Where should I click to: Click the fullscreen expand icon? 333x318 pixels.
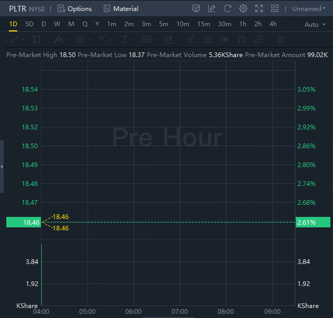(x=259, y=8)
